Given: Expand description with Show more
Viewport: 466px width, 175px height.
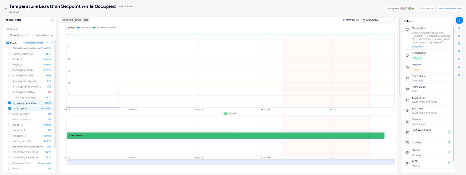Looking at the screenshot, I should [418, 47].
